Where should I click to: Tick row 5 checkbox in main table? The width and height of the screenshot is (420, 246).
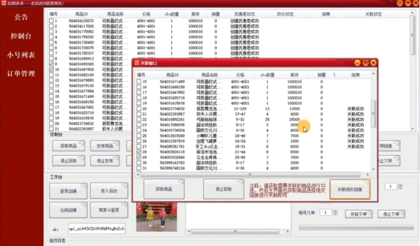[51, 42]
